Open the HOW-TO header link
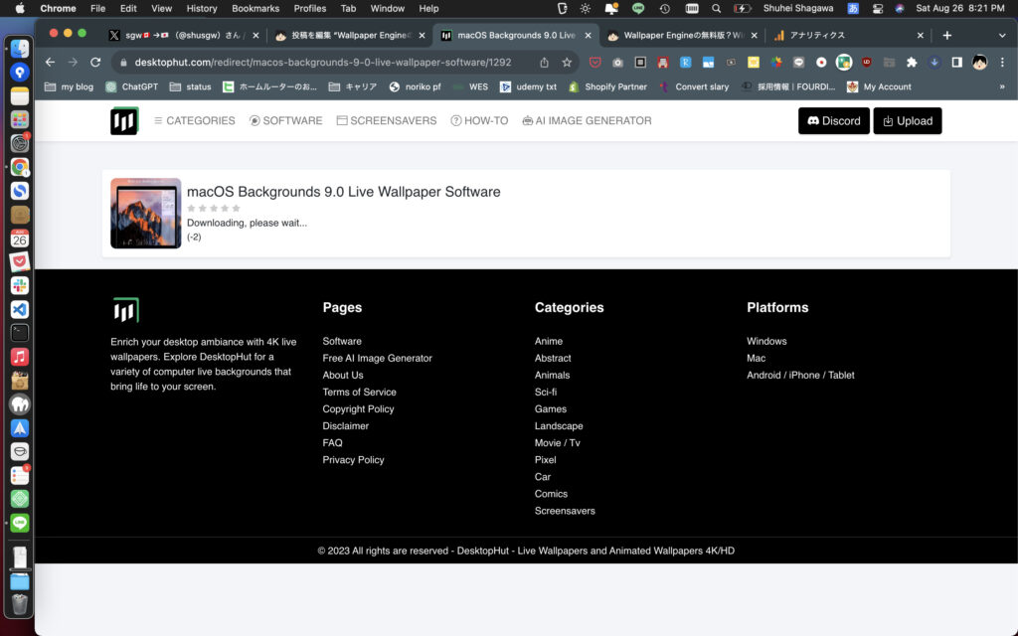The height and width of the screenshot is (636, 1018). [x=479, y=120]
